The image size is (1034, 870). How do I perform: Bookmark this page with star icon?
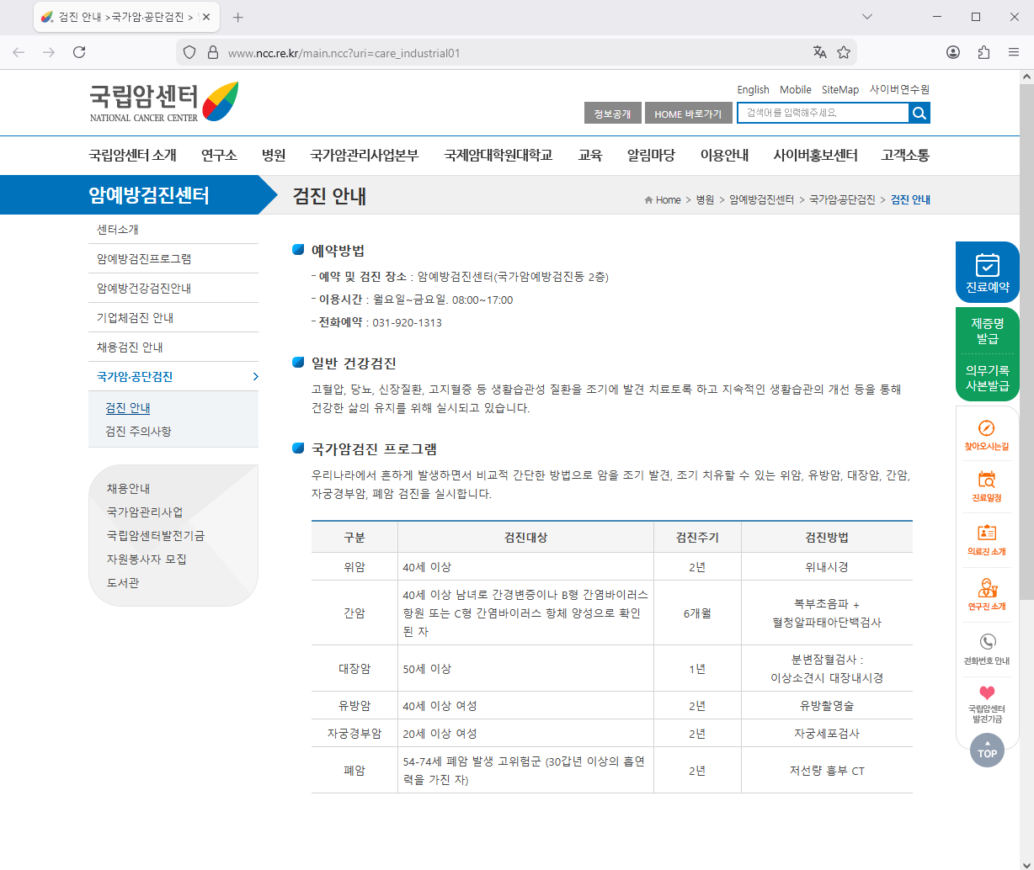[844, 52]
